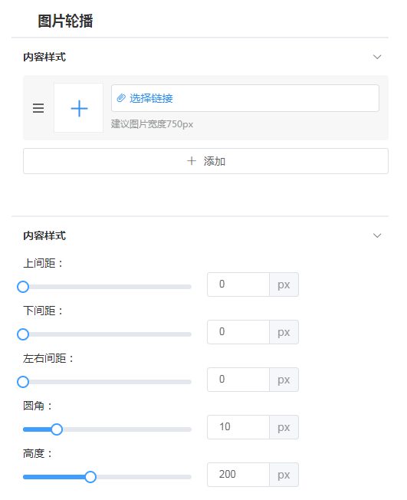Click the 选择链接 link text
This screenshot has width=407, height=500.
pyautogui.click(x=151, y=98)
